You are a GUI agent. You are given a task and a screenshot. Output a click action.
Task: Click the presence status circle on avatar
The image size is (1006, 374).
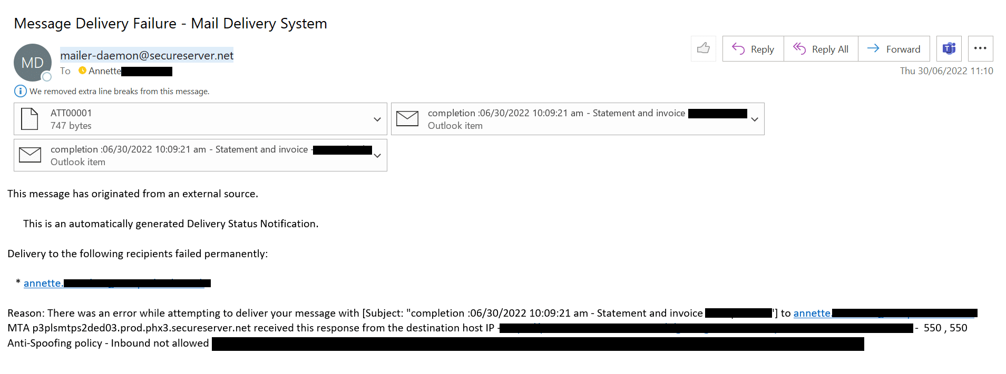(47, 77)
